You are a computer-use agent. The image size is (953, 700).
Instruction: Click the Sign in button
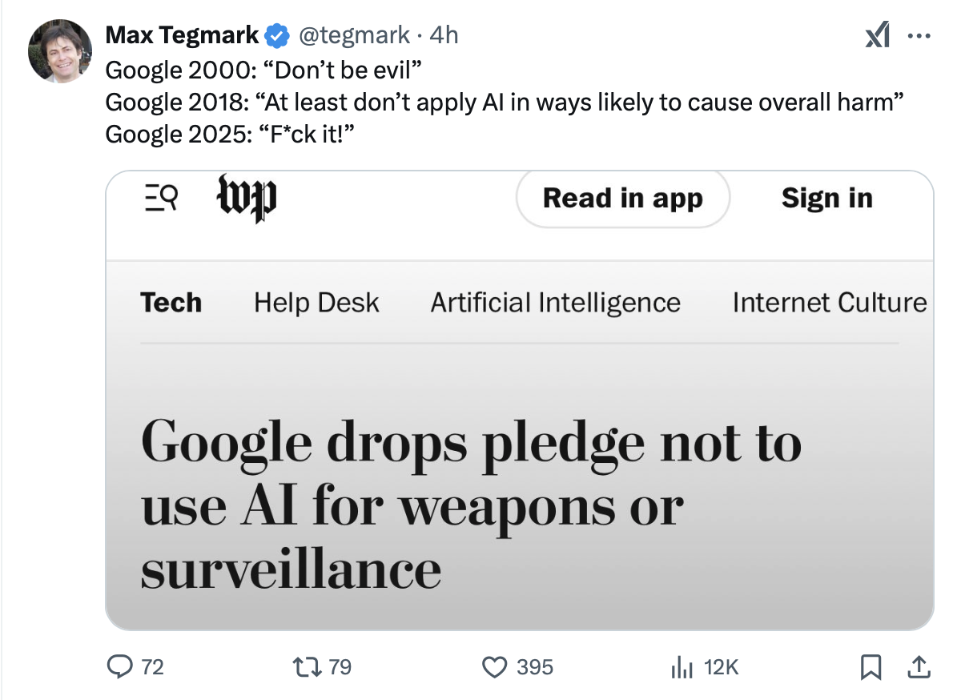point(826,198)
